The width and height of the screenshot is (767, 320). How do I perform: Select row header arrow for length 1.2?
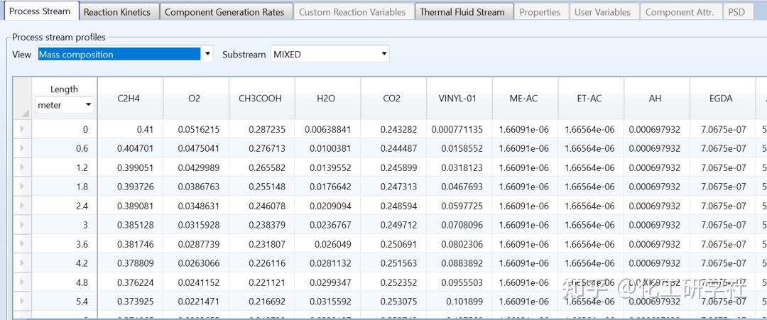pos(22,167)
